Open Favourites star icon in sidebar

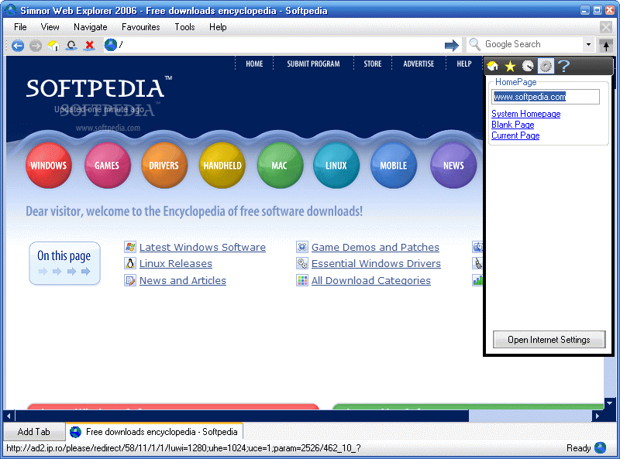[x=510, y=66]
